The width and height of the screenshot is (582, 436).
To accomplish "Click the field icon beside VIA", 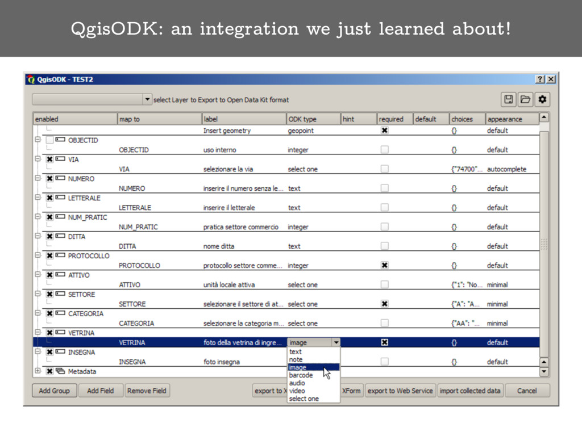I will click(x=60, y=159).
